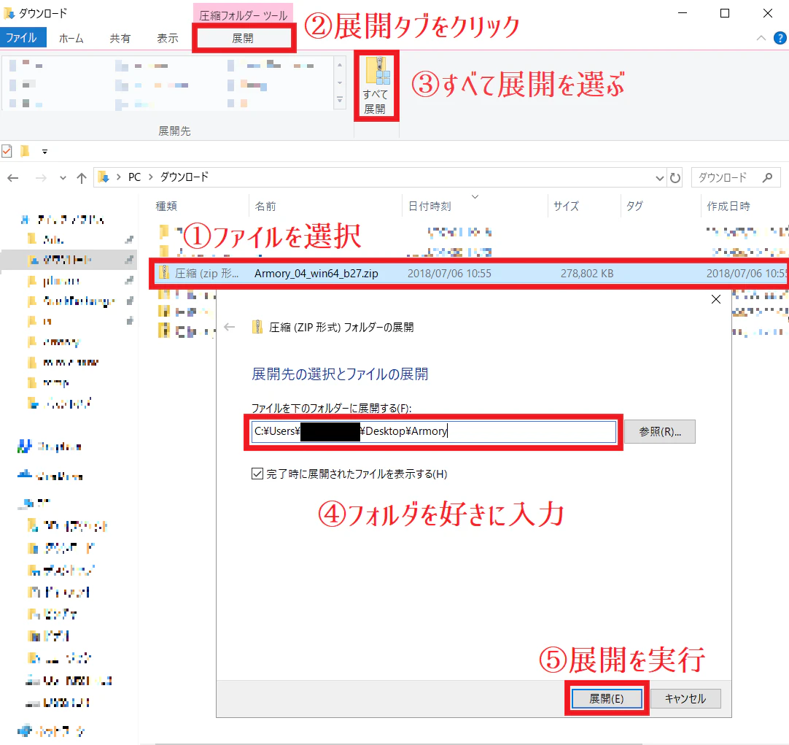The width and height of the screenshot is (789, 745).
Task: Expand the chevron before PC in the address bar
Action: 119,177
